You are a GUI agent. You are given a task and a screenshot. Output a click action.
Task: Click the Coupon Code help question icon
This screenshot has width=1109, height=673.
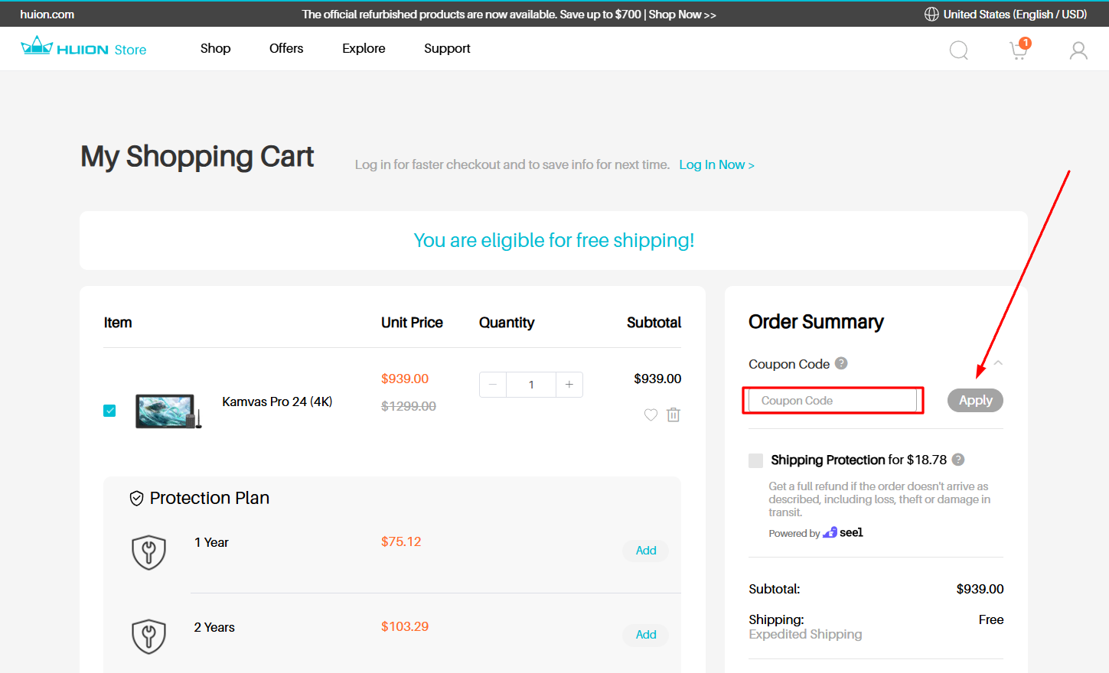pos(841,363)
